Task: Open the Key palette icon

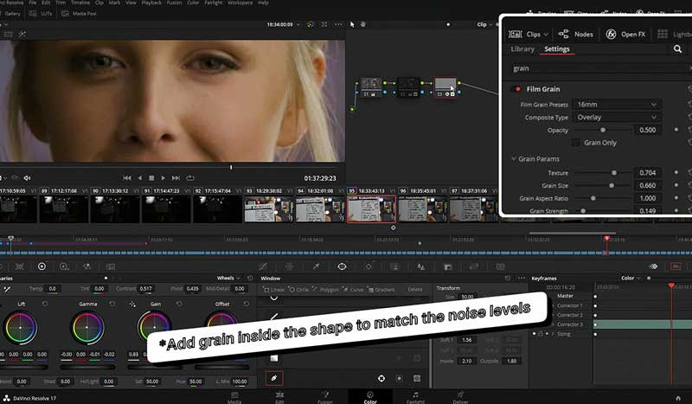Action: point(447,266)
